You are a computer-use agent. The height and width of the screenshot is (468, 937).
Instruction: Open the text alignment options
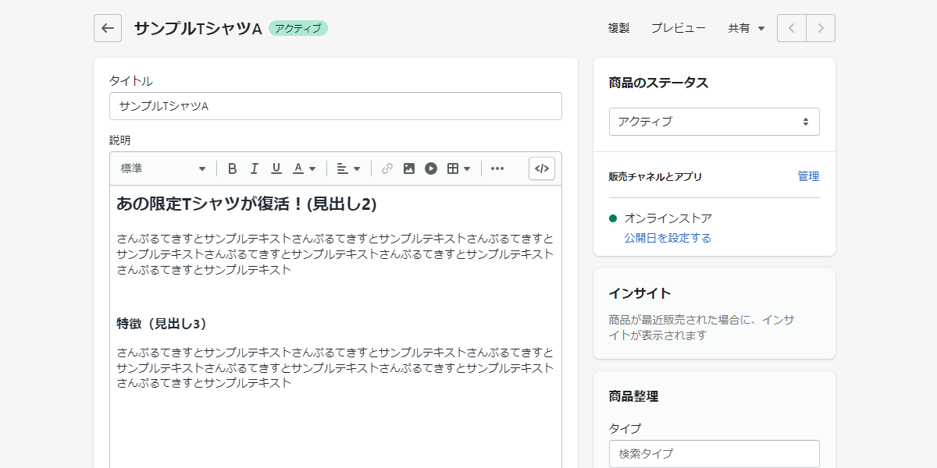(348, 168)
